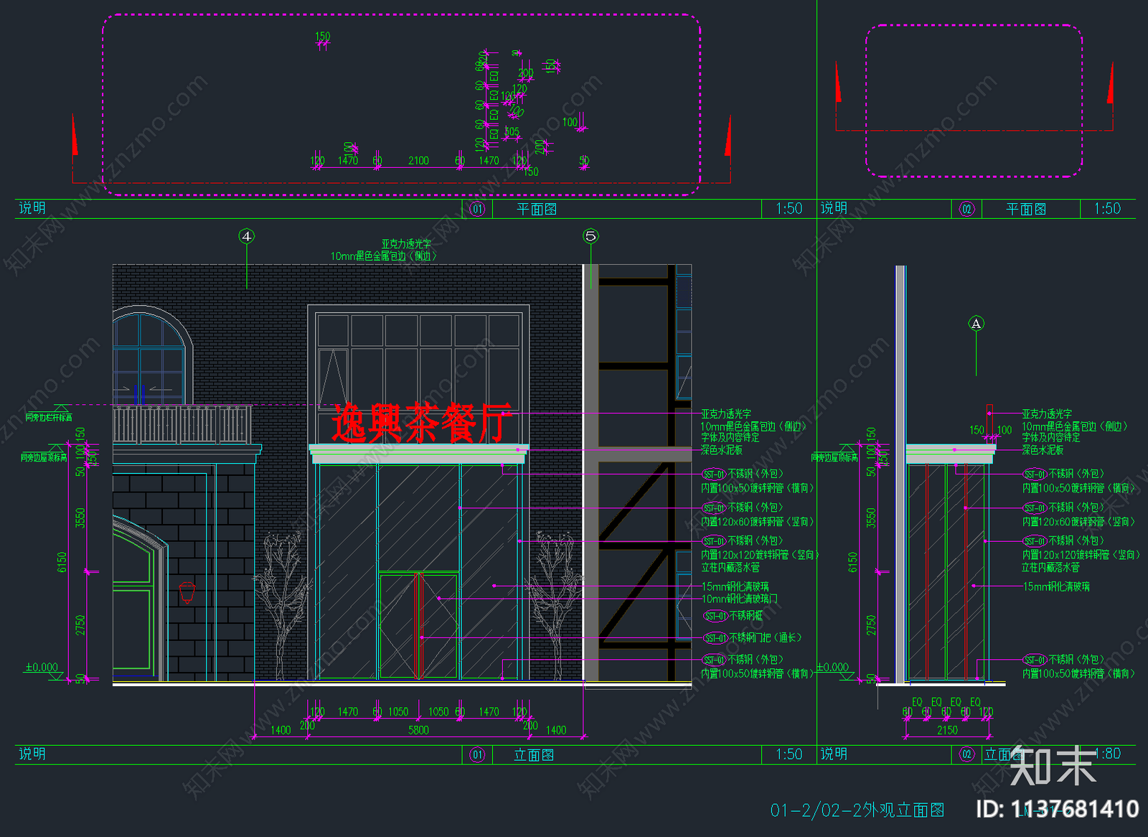Click 说明 label in 02 平面图 title bar
Screen dimensions: 1148x837
(x=834, y=208)
